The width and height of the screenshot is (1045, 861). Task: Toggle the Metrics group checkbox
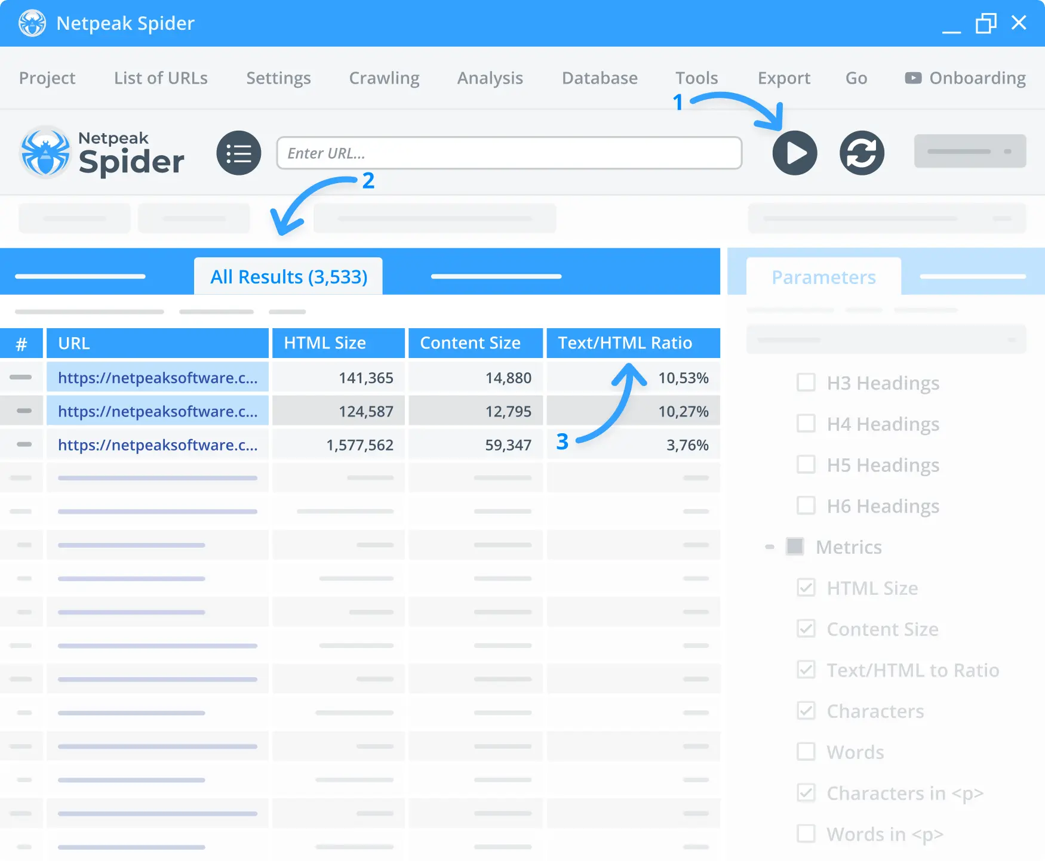click(x=795, y=547)
